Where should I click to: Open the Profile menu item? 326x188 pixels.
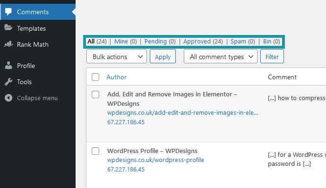tap(38, 66)
